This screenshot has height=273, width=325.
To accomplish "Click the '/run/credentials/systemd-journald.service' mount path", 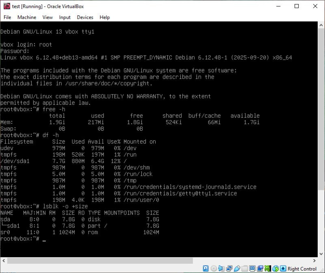I will 190,187.
